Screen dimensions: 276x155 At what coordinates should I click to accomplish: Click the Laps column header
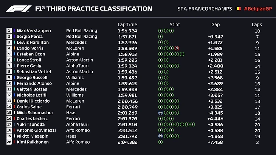click(x=257, y=25)
